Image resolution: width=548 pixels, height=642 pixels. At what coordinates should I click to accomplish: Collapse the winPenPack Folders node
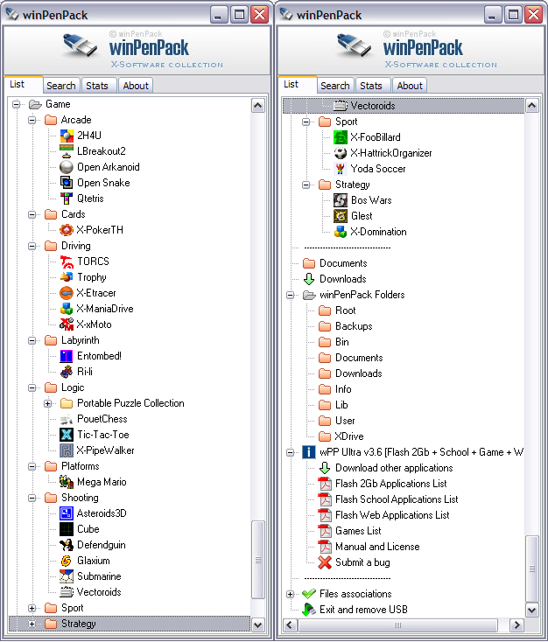click(x=290, y=295)
